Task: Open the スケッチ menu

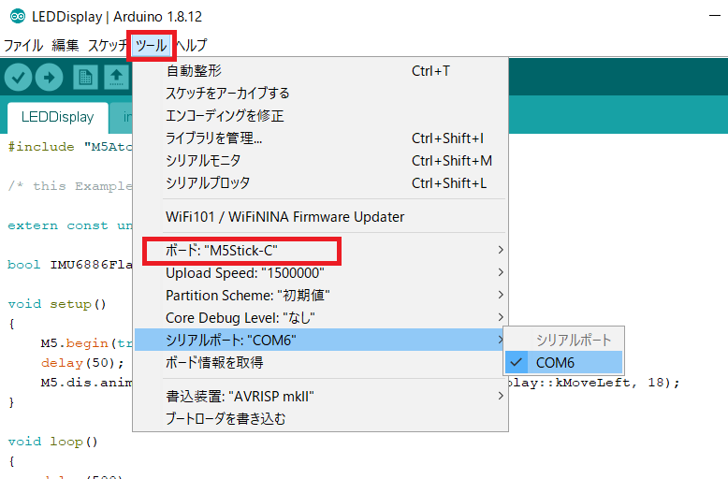Action: pos(108,46)
